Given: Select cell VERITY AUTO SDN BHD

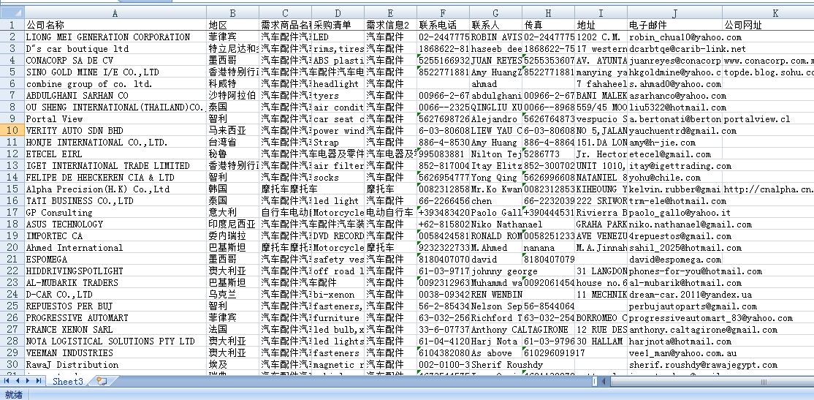Looking at the screenshot, I should coord(115,130).
